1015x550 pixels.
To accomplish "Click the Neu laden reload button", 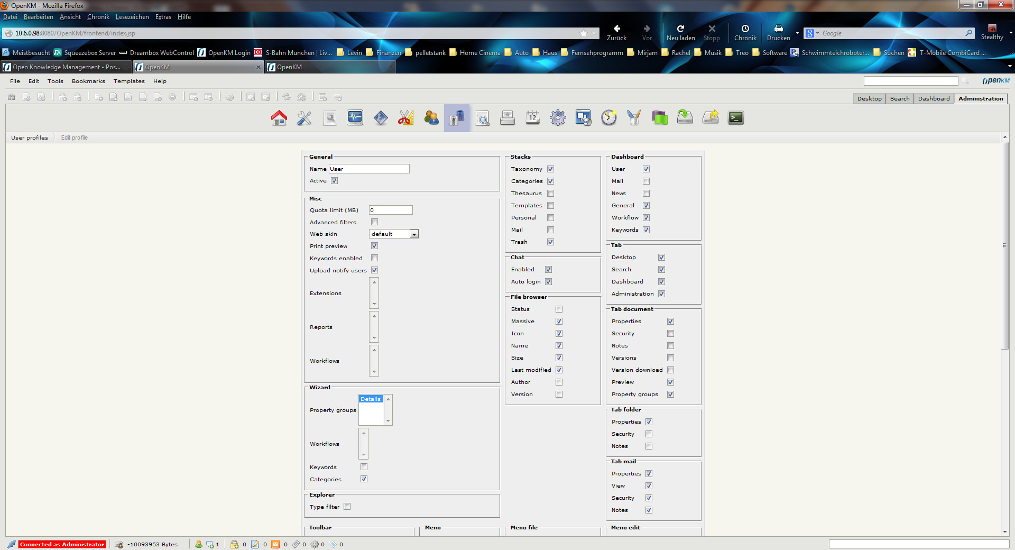I will click(x=680, y=33).
